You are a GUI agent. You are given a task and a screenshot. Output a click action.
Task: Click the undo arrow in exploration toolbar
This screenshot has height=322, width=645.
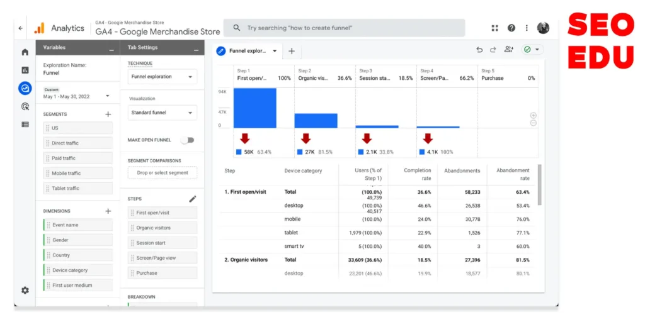point(479,50)
